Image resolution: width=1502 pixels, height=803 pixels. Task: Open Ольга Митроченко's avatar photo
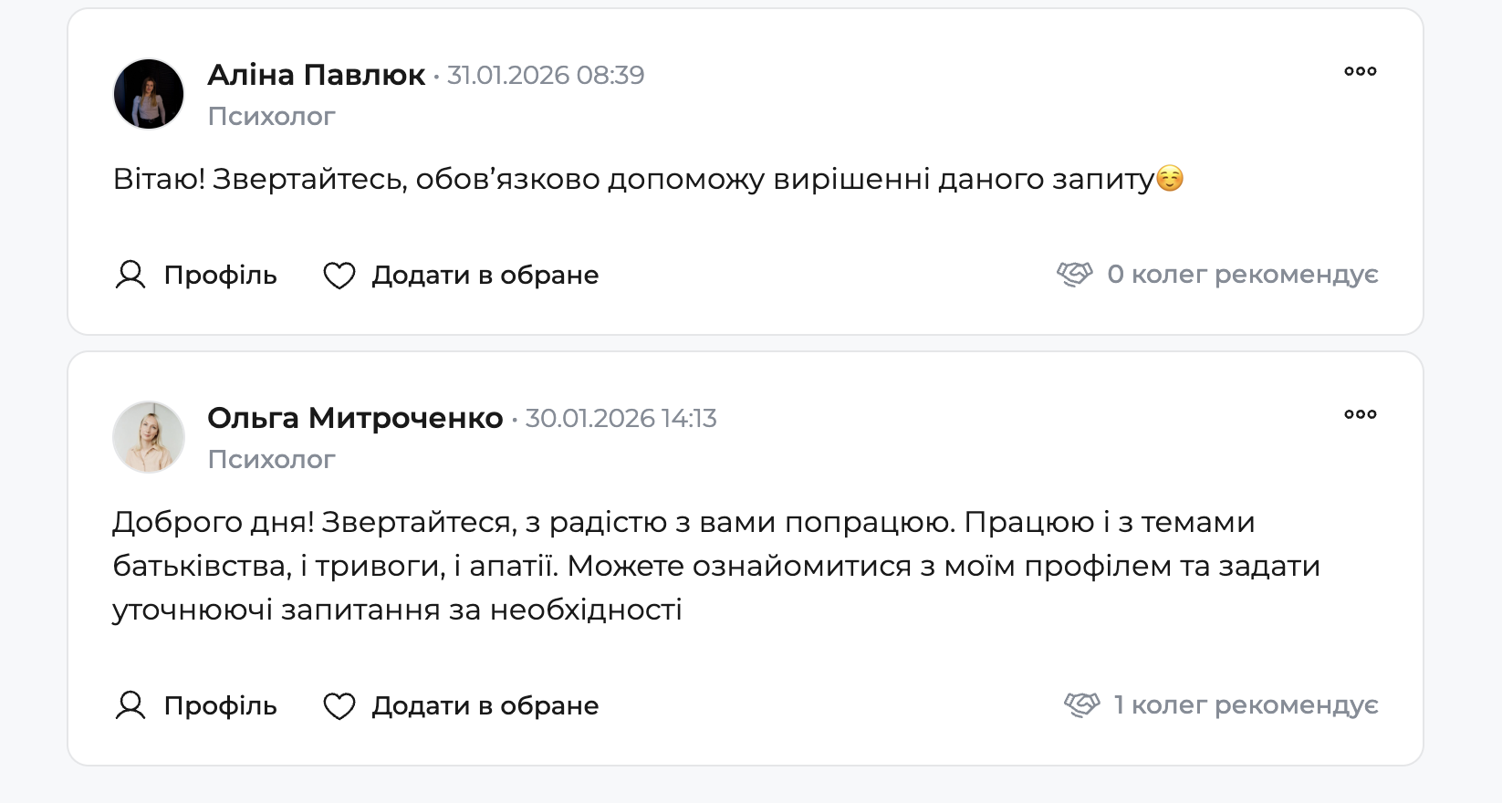pyautogui.click(x=149, y=436)
